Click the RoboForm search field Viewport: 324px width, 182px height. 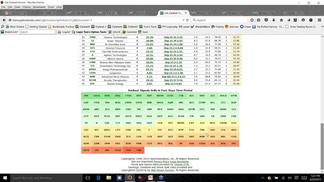(x=37, y=32)
